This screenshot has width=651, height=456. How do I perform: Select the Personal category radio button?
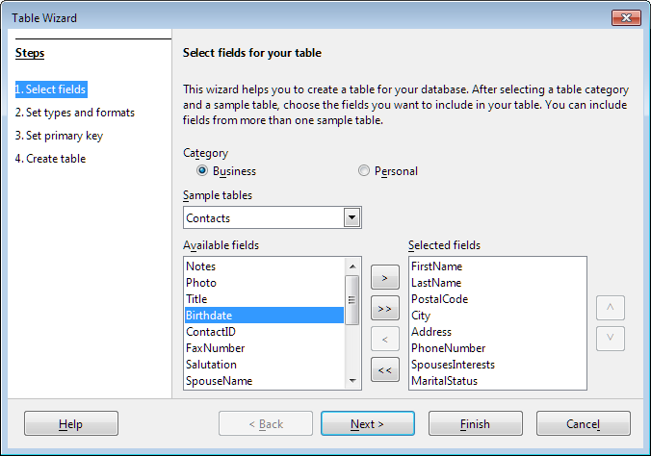(x=364, y=171)
